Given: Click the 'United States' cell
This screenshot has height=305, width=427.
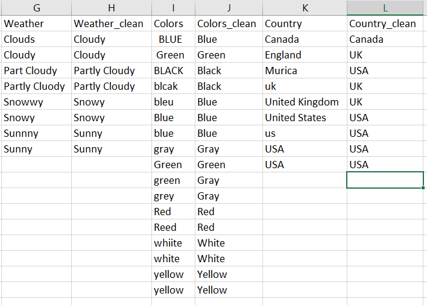Looking at the screenshot, I should click(x=296, y=118).
